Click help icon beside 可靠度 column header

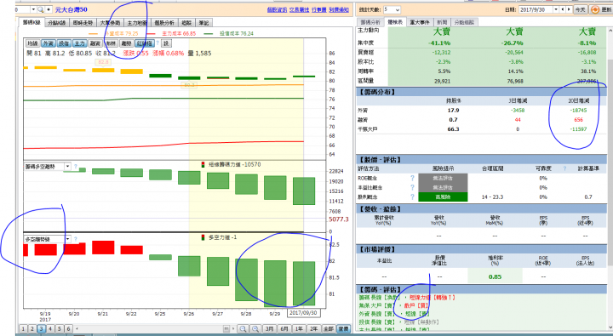(564, 168)
